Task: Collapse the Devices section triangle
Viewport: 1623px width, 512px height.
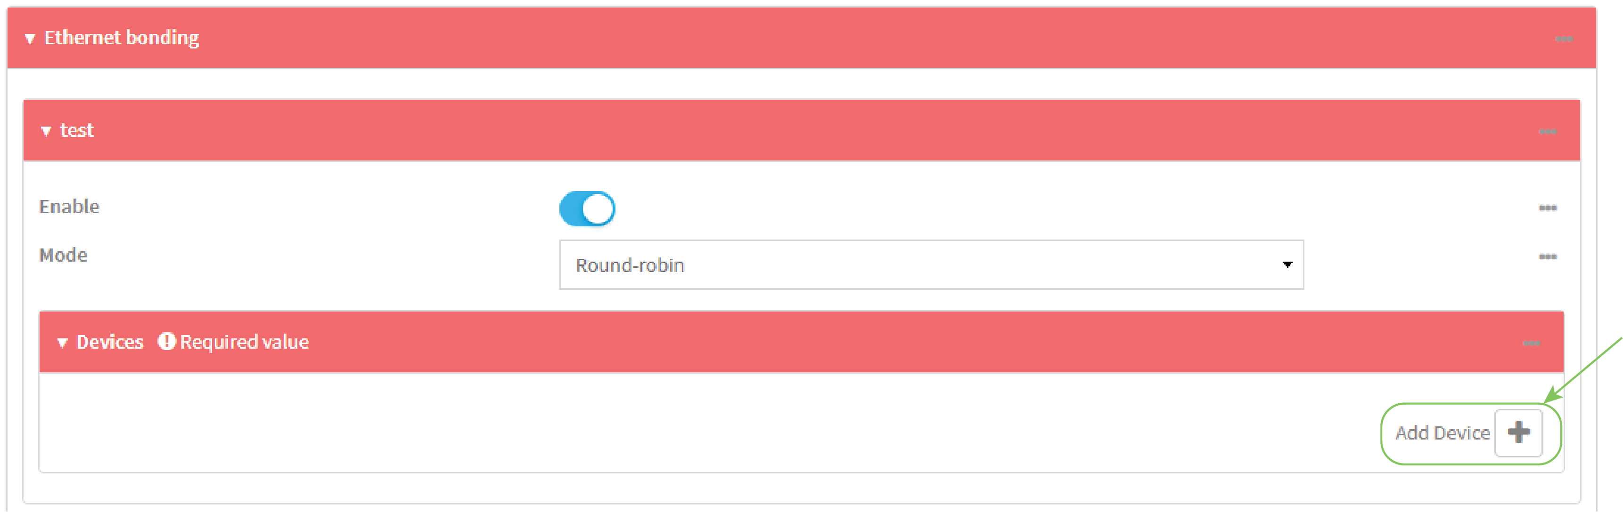Action: 62,344
